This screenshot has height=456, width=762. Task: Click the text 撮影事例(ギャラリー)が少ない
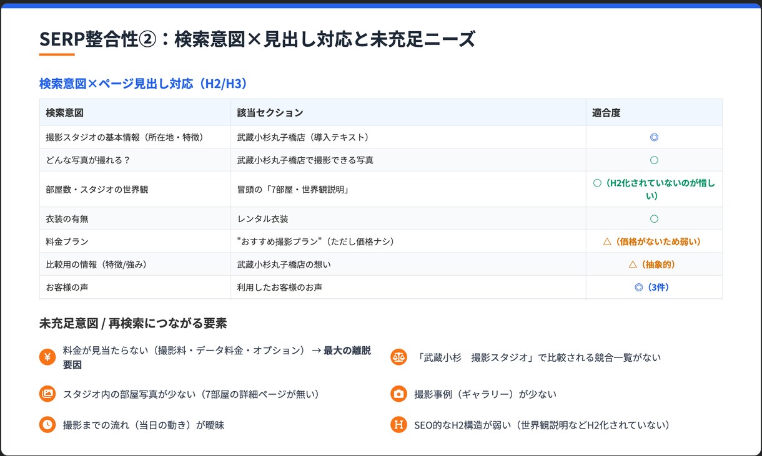pos(485,394)
